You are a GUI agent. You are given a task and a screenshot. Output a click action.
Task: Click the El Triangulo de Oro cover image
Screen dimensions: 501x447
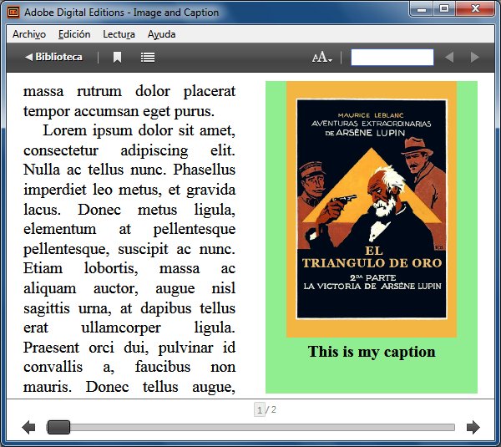[x=372, y=209]
